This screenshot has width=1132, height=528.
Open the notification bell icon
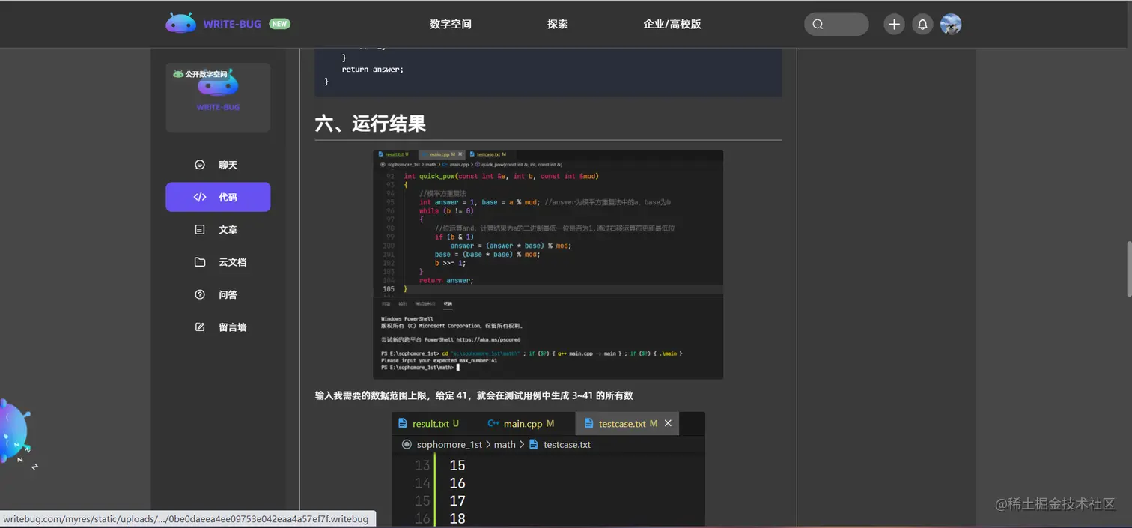coord(922,23)
